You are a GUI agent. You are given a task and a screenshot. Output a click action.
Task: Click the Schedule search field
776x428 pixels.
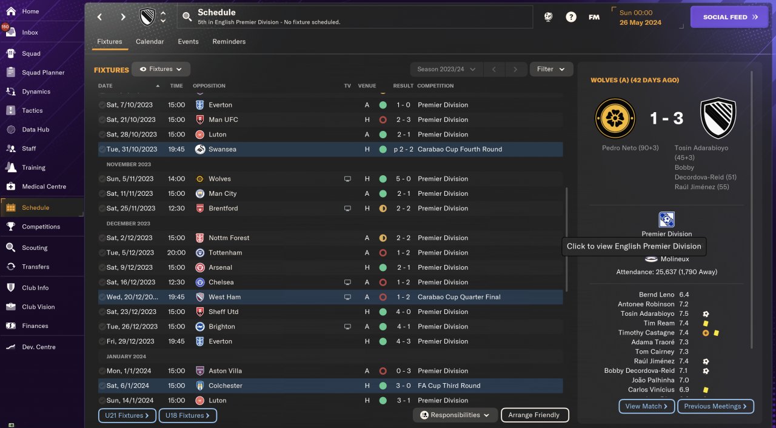click(355, 17)
